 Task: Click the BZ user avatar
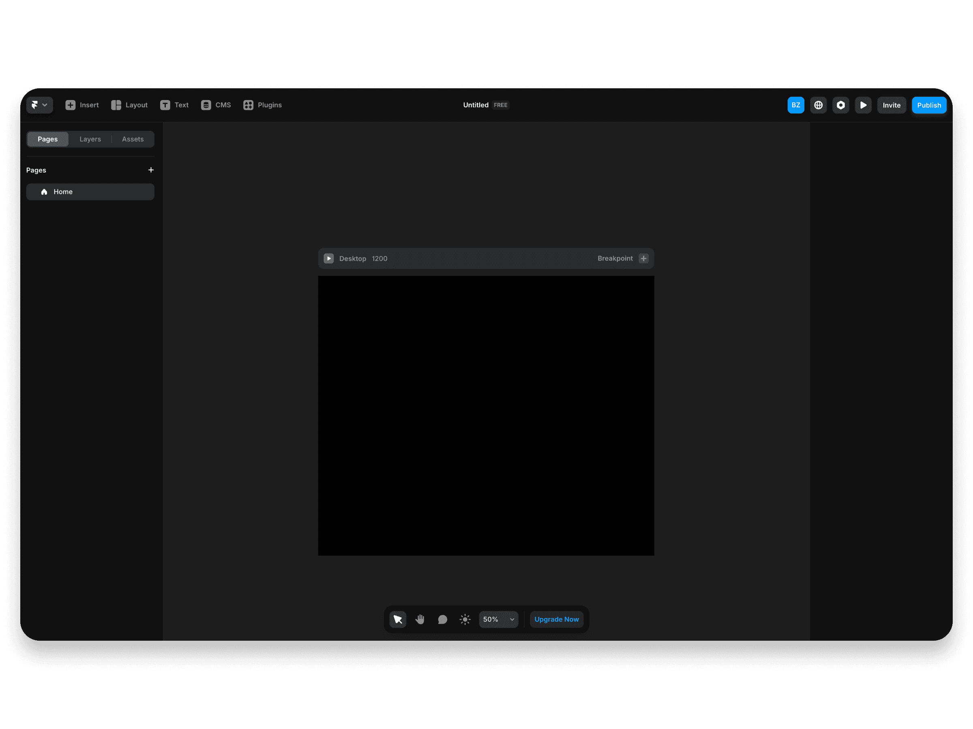click(x=796, y=105)
